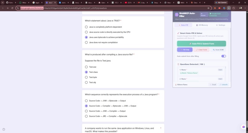Image resolution: width=248 pixels, height=133 pixels.
Task: Select 'Java does not require compilation'
Action: click(86, 42)
